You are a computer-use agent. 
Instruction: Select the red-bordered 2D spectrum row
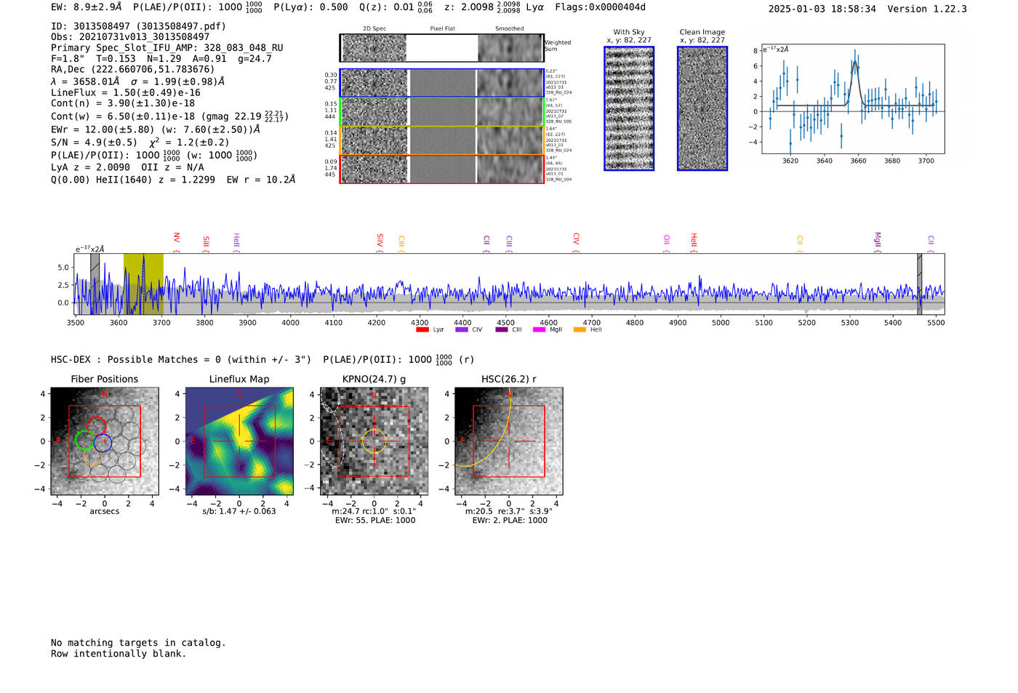pos(441,169)
